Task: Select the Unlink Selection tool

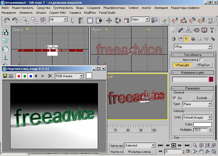Action: coord(35,21)
